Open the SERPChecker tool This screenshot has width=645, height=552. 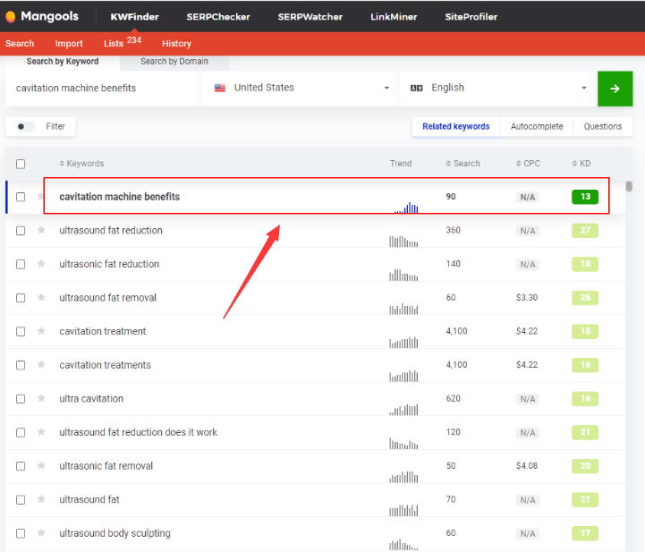218,16
